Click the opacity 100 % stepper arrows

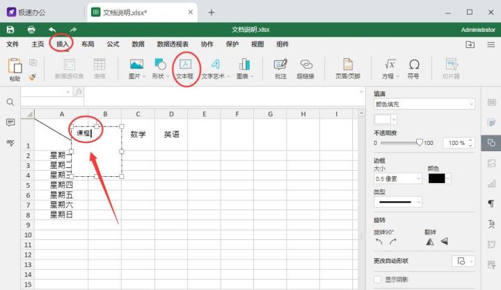[470, 143]
